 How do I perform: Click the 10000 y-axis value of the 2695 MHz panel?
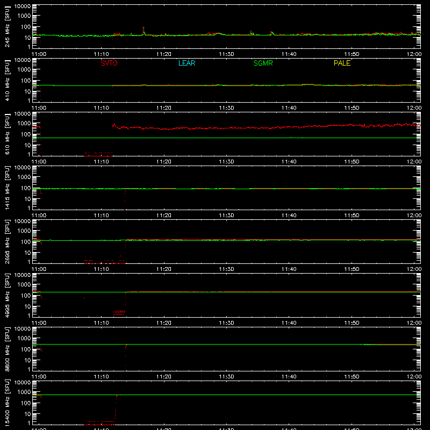pos(23,221)
